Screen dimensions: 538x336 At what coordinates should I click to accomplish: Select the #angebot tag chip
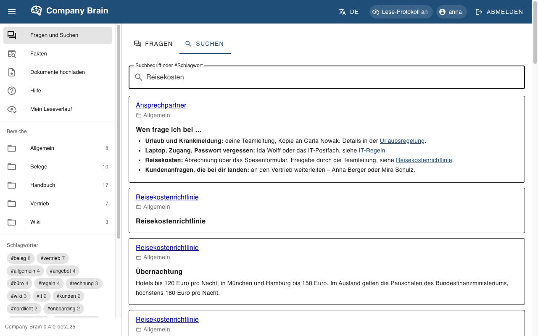(x=63, y=271)
